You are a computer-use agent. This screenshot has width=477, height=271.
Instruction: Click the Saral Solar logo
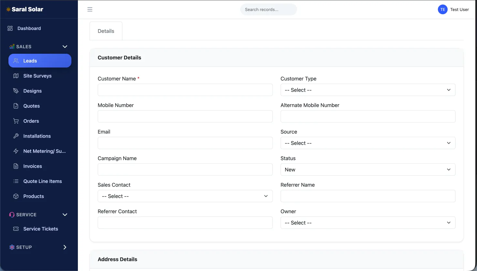point(24,9)
